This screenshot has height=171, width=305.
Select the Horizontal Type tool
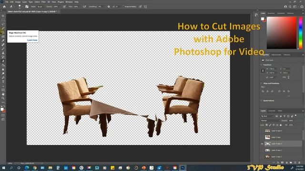[x=3, y=82]
